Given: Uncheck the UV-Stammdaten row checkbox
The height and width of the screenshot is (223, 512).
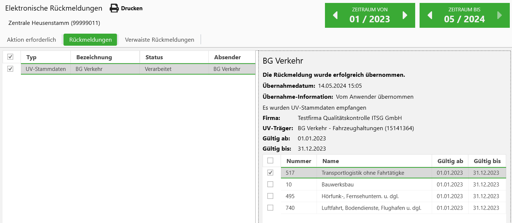Looking at the screenshot, I should [x=11, y=68].
